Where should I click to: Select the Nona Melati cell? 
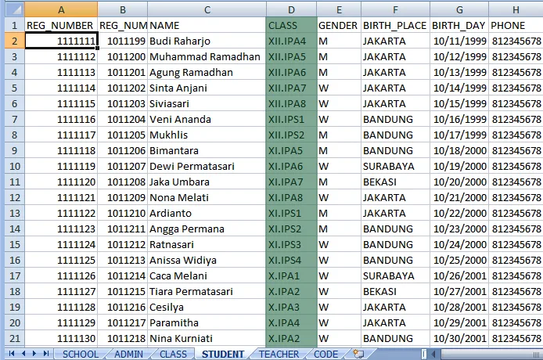207,197
